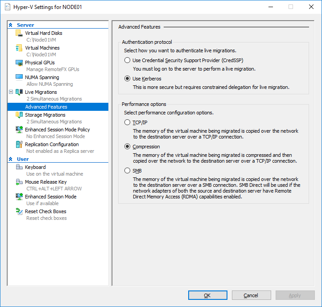Click 'Manage RemoteFX GPUs' text

point(53,69)
